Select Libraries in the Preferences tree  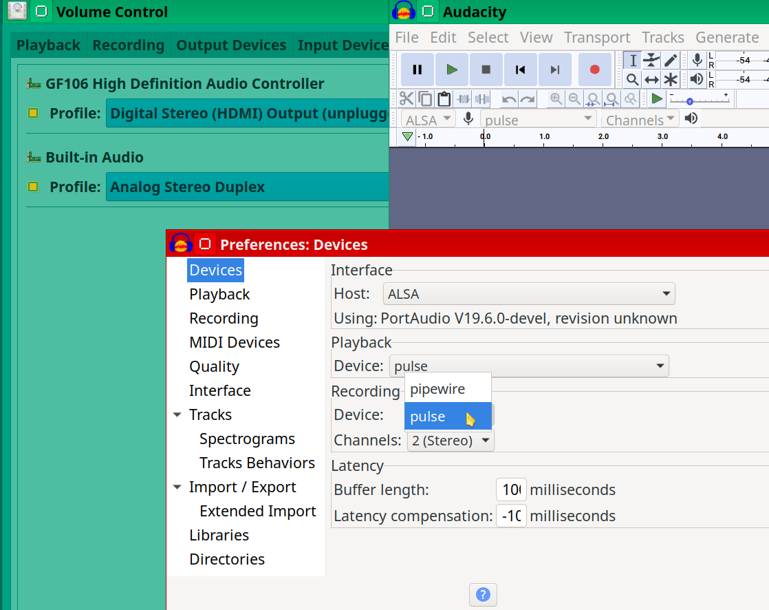point(219,535)
